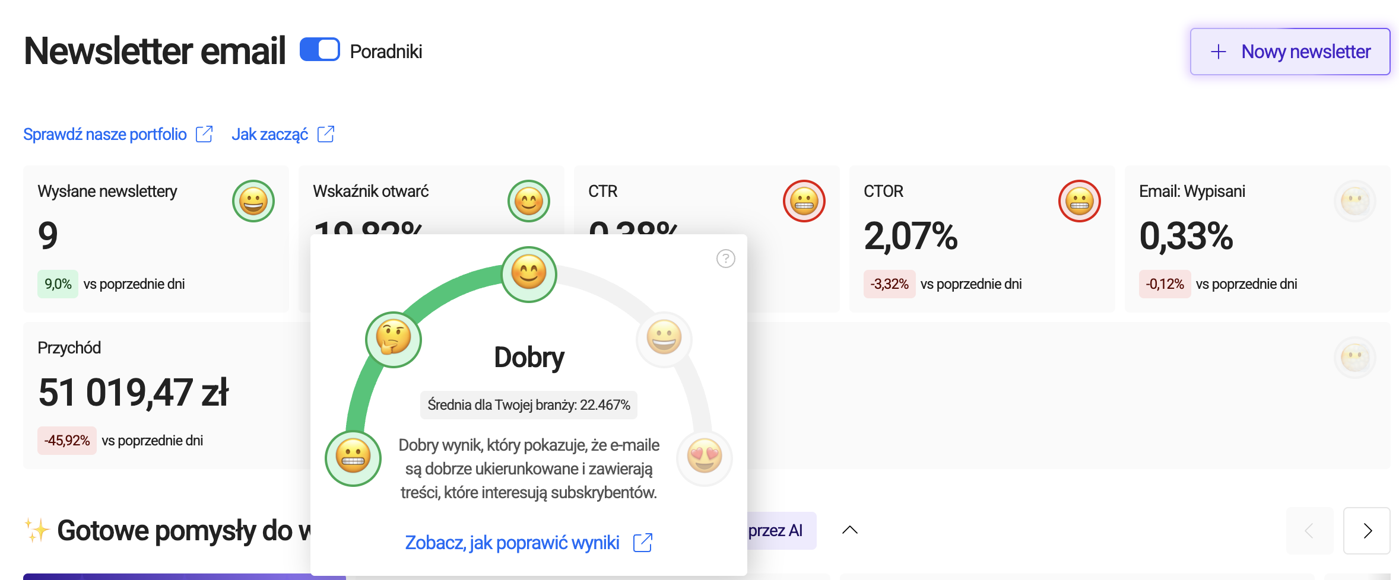
Task: Go to previous ideas with left arrow
Action: click(1309, 531)
